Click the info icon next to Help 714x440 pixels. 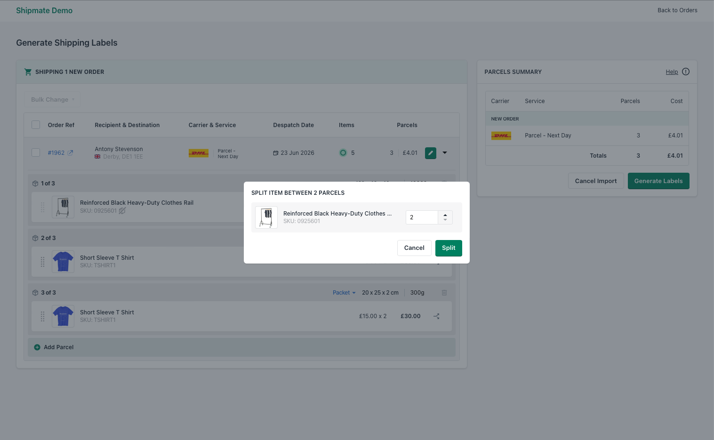tap(686, 72)
